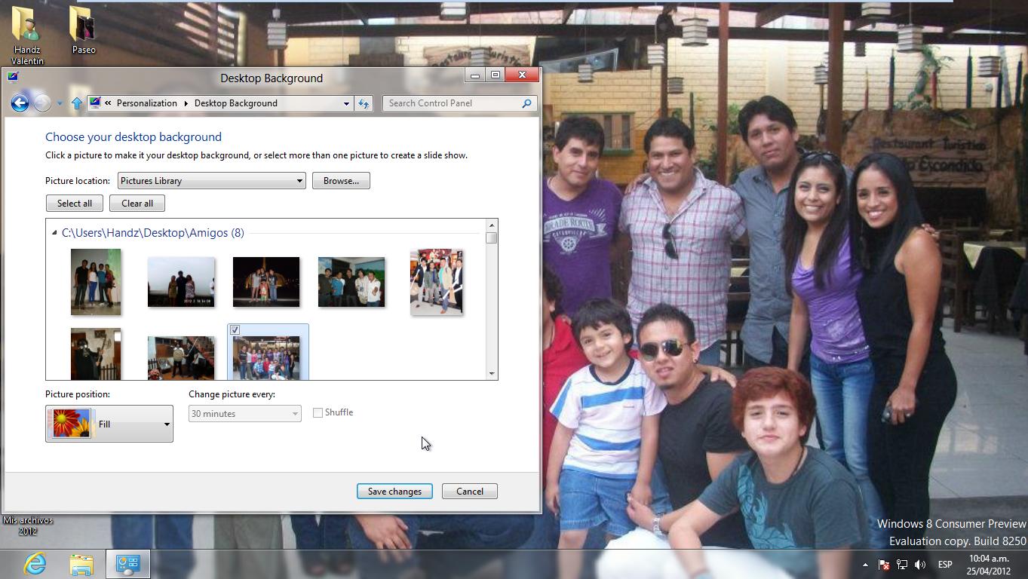Collapse the Amigos folder group
This screenshot has width=1028, height=579.
point(54,233)
